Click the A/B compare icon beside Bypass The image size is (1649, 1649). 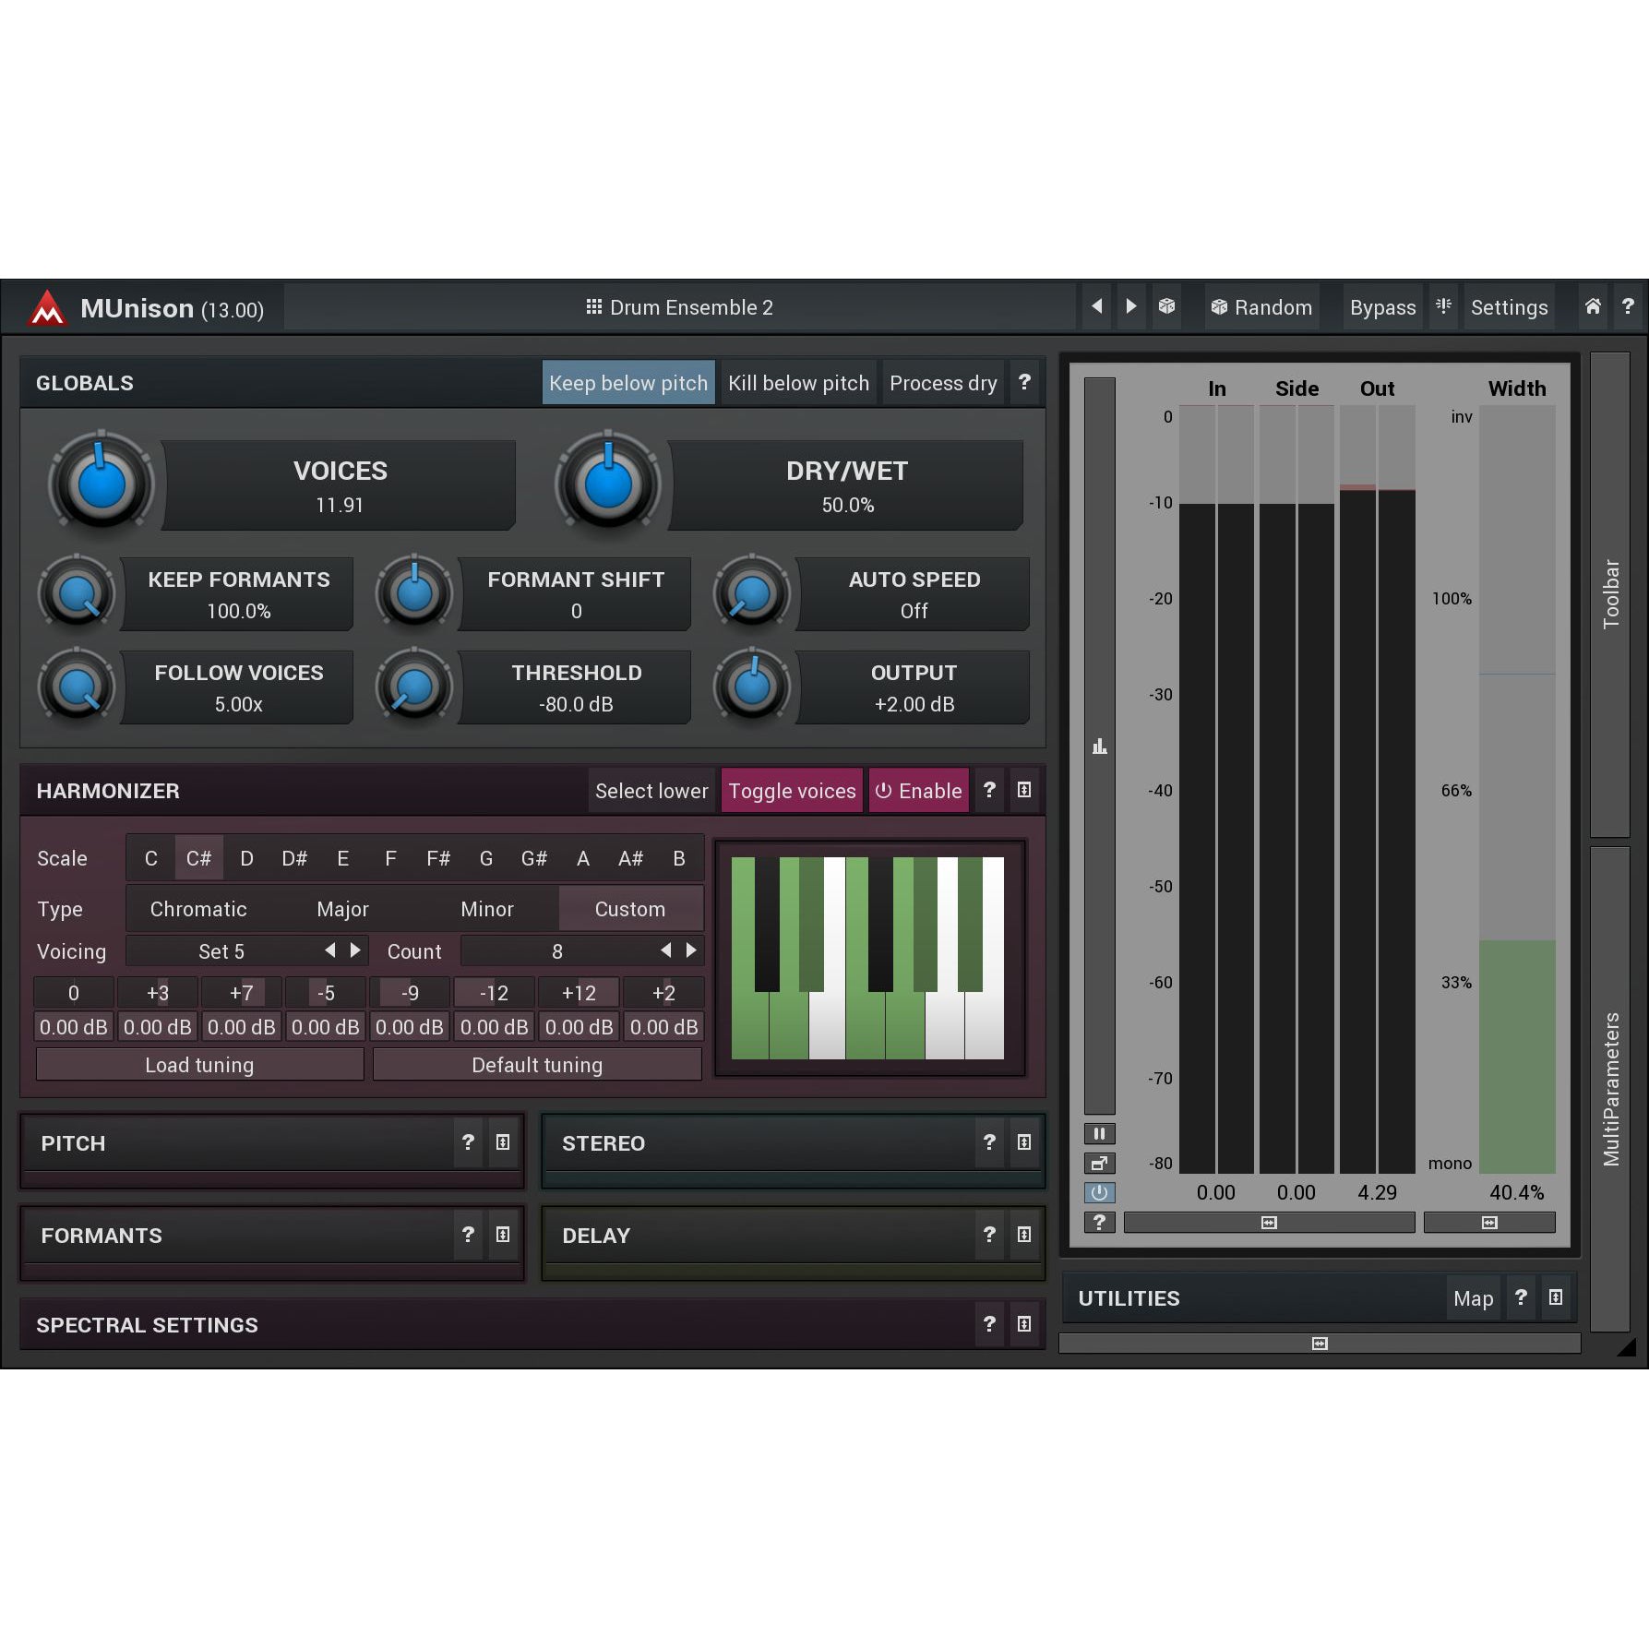[1443, 306]
